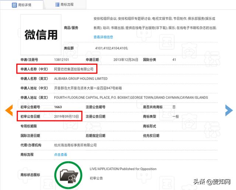Click the 国际注册日期 label

30,136
